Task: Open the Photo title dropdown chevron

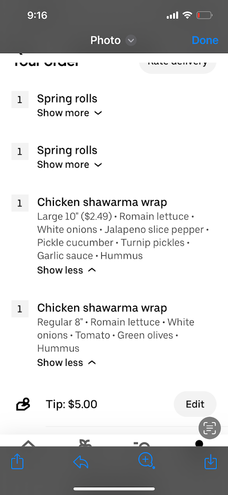Action: pos(131,41)
